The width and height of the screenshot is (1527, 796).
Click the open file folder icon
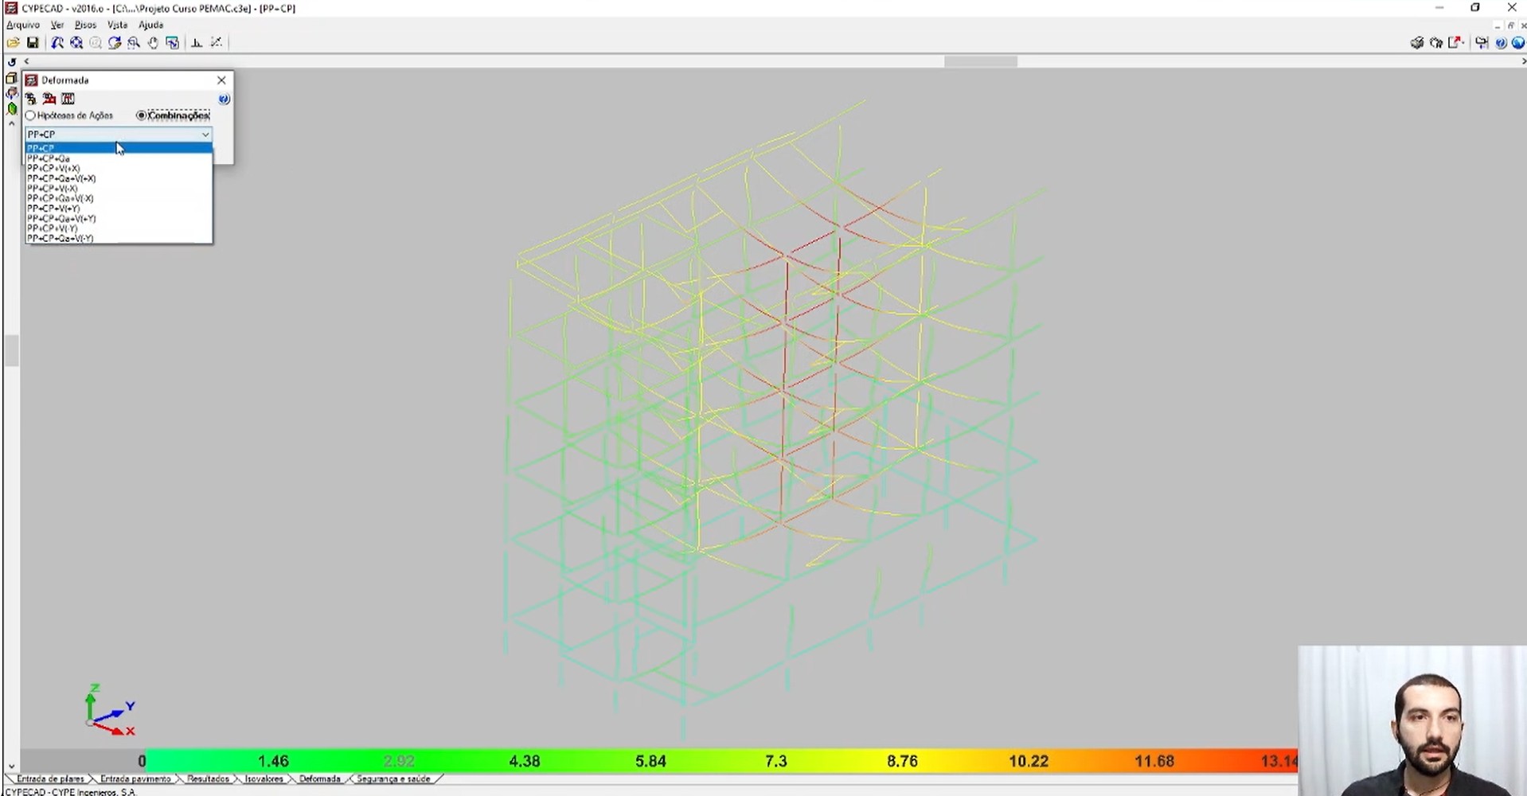click(13, 43)
